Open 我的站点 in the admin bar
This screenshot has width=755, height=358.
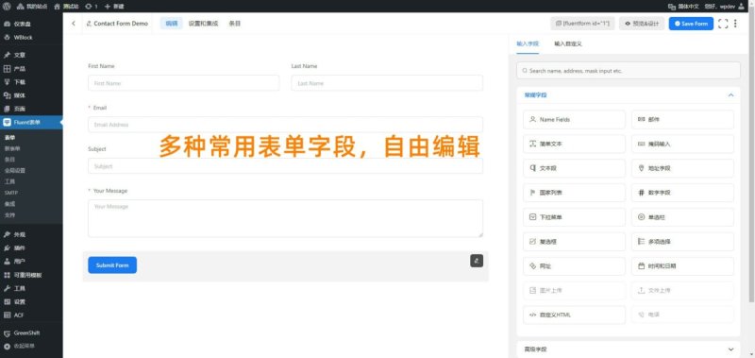[x=32, y=7]
